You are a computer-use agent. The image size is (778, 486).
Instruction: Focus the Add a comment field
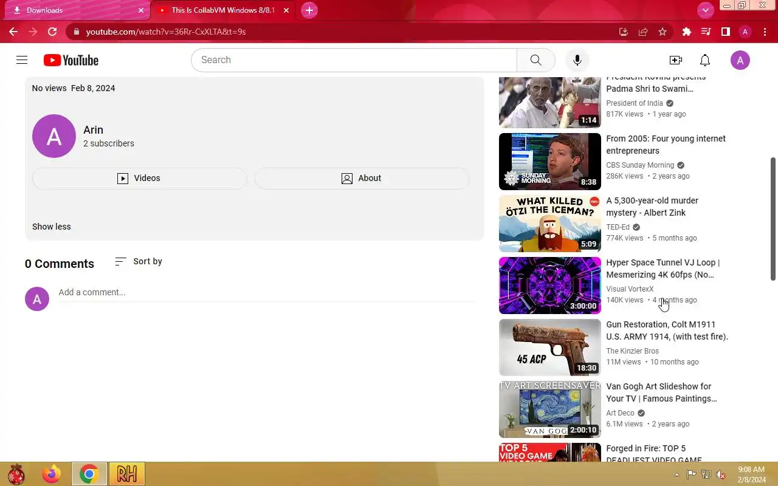[x=266, y=292]
